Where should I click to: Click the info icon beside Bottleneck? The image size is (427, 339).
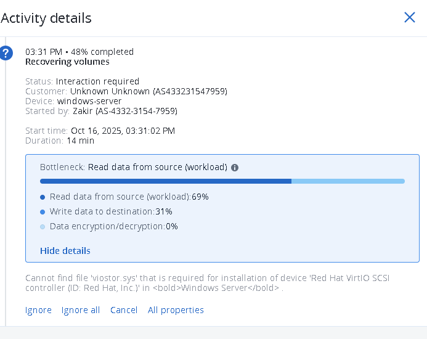235,168
